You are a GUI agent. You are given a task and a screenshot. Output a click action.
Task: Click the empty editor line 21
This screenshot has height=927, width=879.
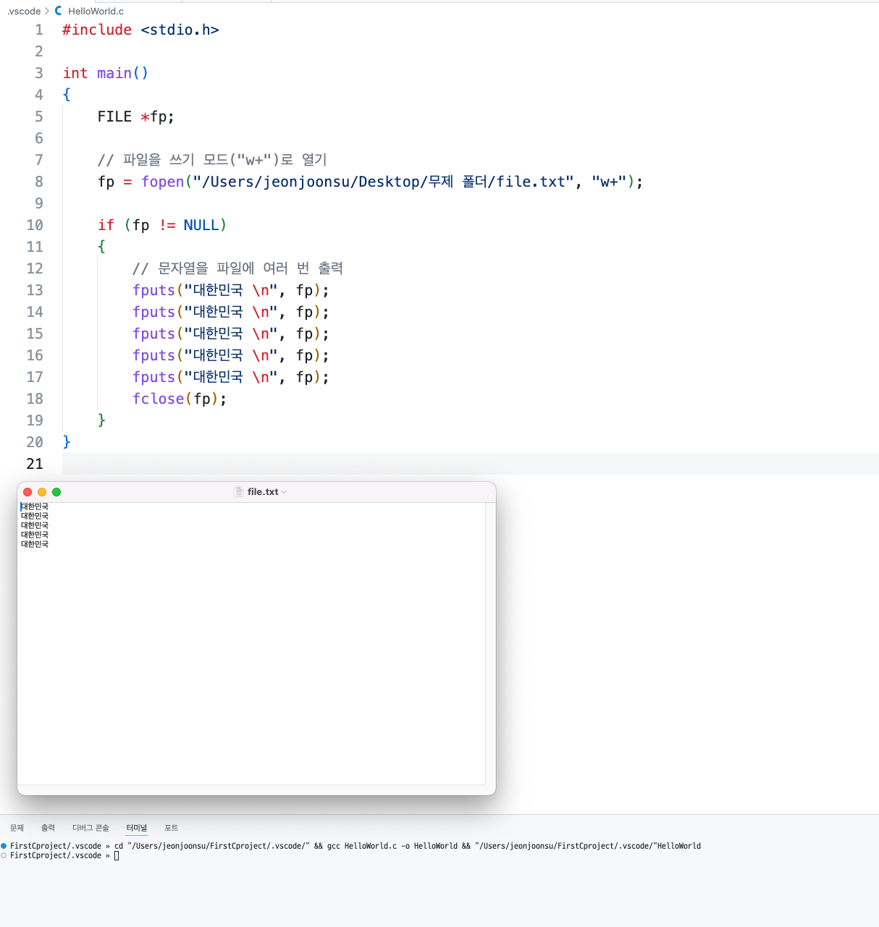point(471,464)
